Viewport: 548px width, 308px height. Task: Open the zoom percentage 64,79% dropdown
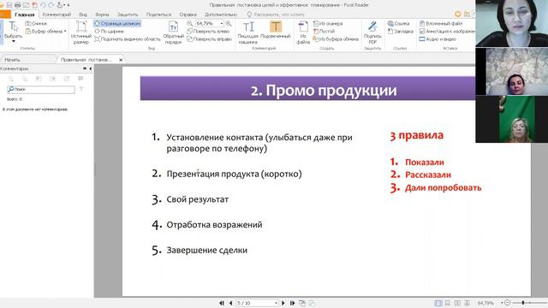222,23
